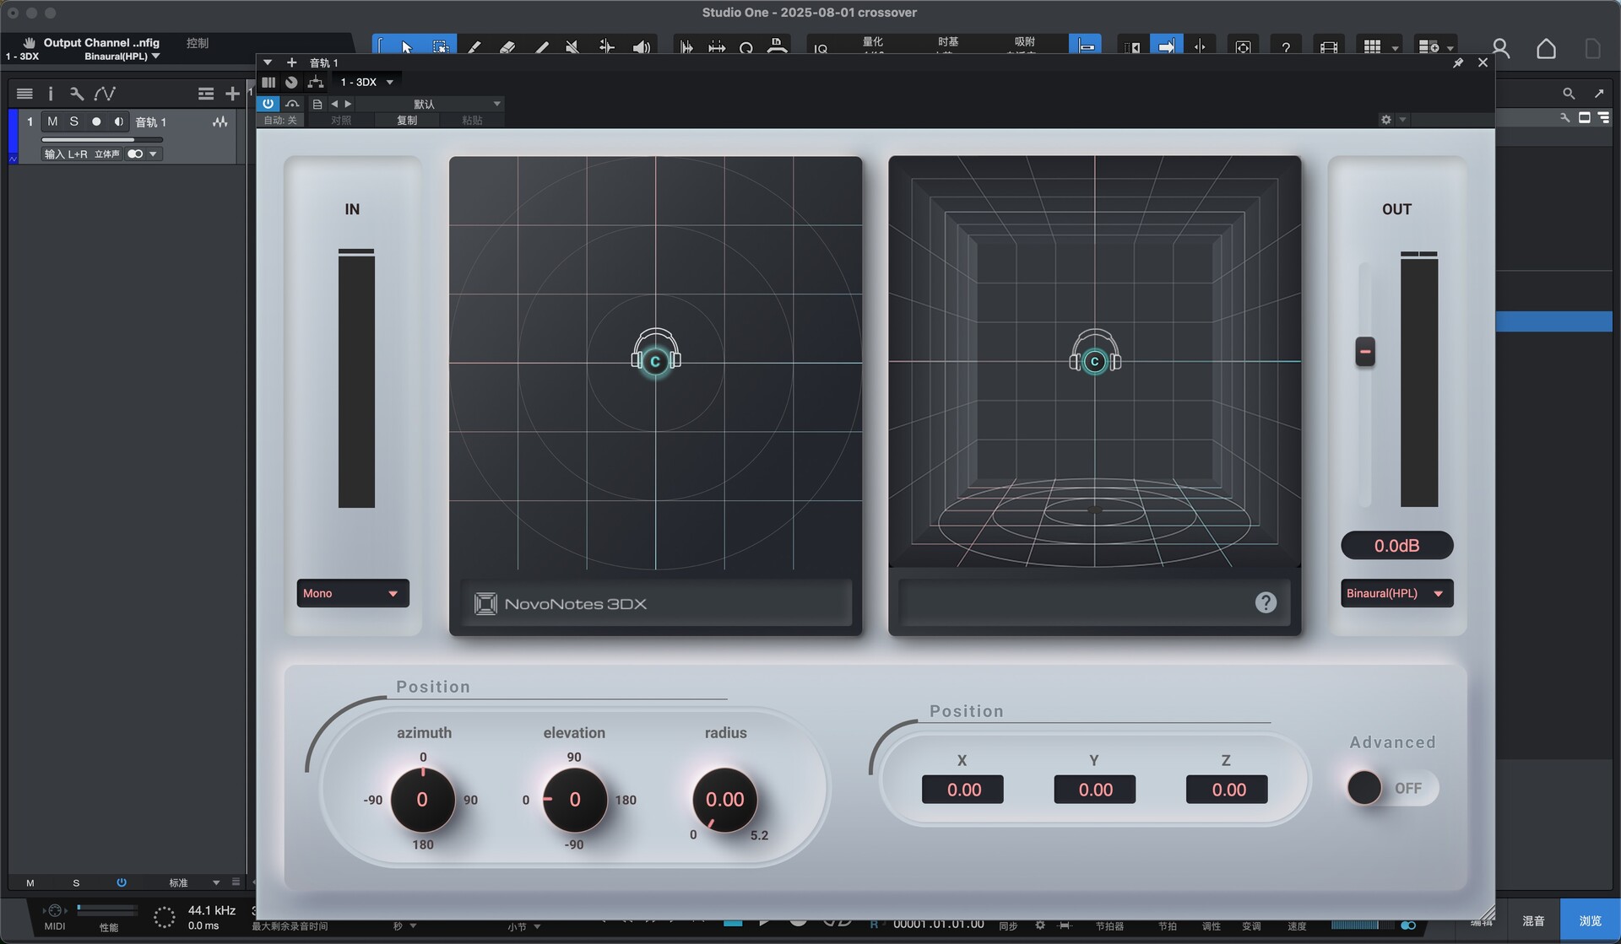Viewport: 1621px width, 944px height.
Task: Load the previous plugin preset
Action: click(334, 104)
